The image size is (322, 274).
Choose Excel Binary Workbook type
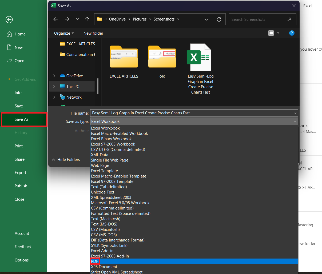(194, 139)
